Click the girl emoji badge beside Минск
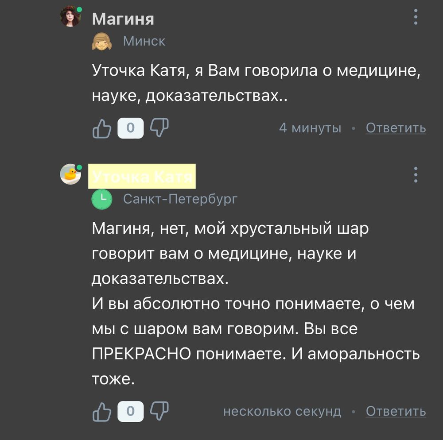 [x=101, y=41]
